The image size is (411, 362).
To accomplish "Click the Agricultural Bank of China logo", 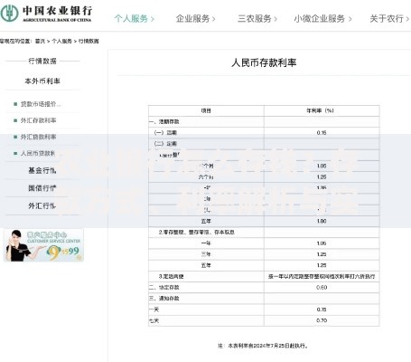I will pos(46,14).
